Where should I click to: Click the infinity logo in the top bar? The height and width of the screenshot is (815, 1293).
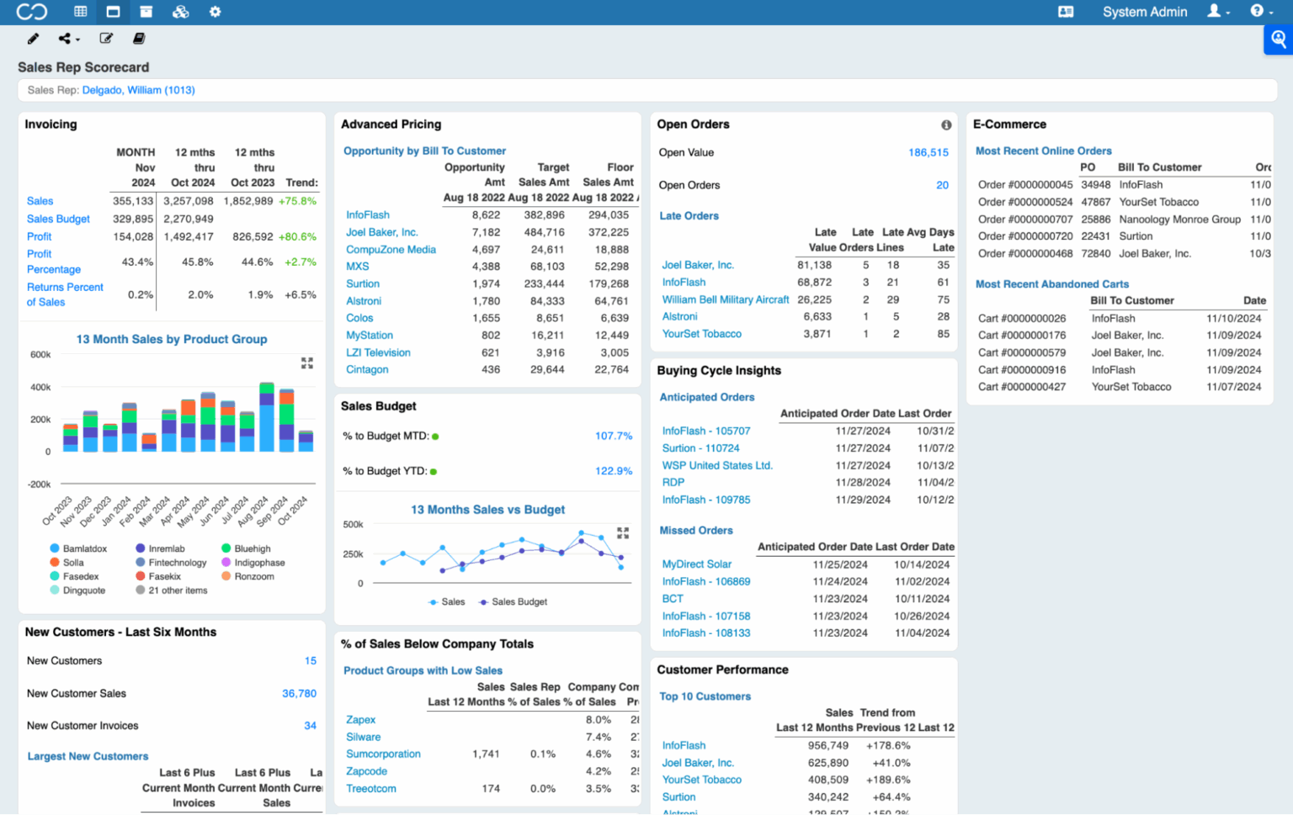pos(32,12)
